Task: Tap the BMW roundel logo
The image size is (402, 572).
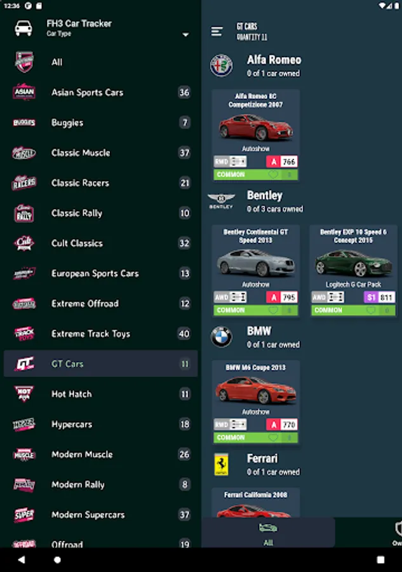Action: point(221,337)
